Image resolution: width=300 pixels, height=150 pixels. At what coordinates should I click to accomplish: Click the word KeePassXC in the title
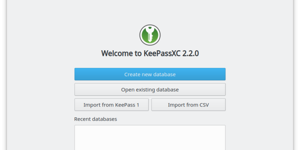click(x=162, y=53)
